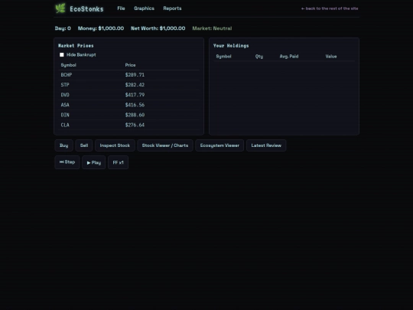The width and height of the screenshot is (413, 310).
Task: Click the EcoStonks title text
Action: coord(86,9)
